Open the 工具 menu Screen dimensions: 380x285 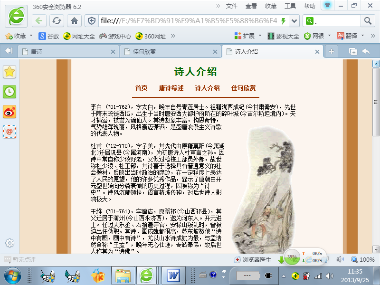coord(290,6)
